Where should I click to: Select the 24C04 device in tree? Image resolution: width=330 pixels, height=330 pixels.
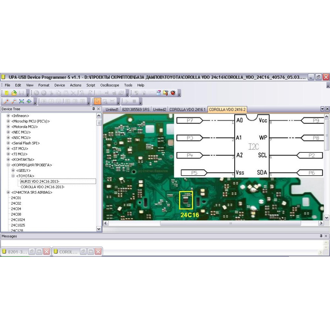coord(16,209)
